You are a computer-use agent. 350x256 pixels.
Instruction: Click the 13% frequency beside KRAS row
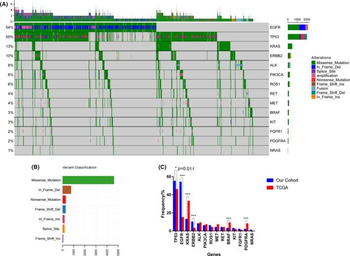point(9,46)
